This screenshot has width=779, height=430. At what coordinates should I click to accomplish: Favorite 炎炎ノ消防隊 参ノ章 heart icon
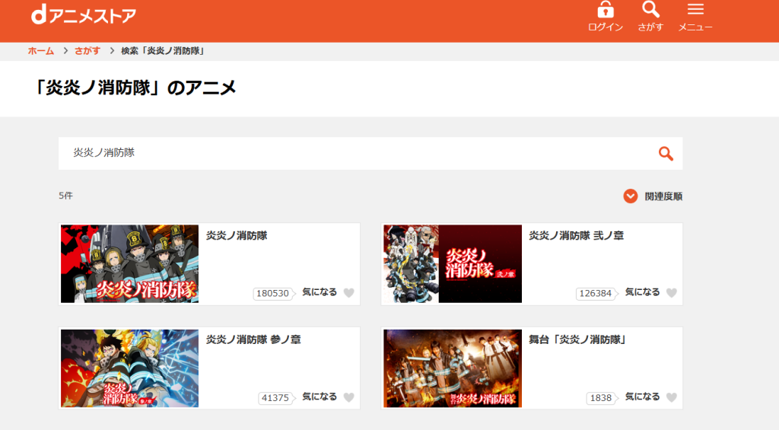point(349,397)
